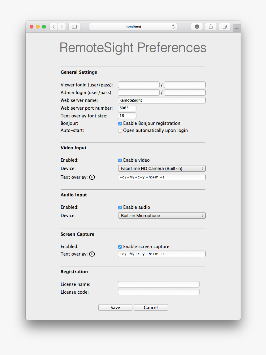Viewport: 266px width, 355px height.
Task: Go back using Safari back arrow
Action: (54, 27)
